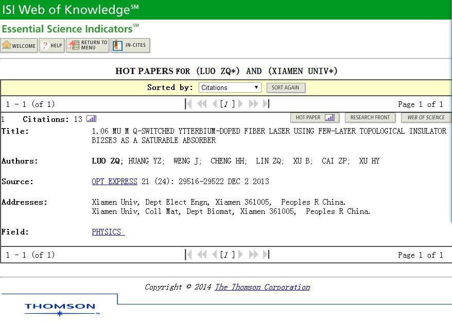Go to first page in top pagination

point(189,104)
